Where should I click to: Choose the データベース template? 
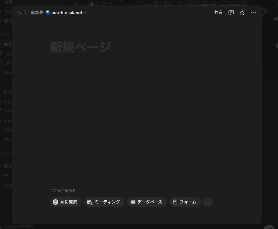tap(147, 202)
